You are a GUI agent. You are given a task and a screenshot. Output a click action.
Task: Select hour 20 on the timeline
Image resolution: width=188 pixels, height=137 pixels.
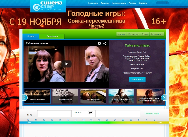point(107,120)
